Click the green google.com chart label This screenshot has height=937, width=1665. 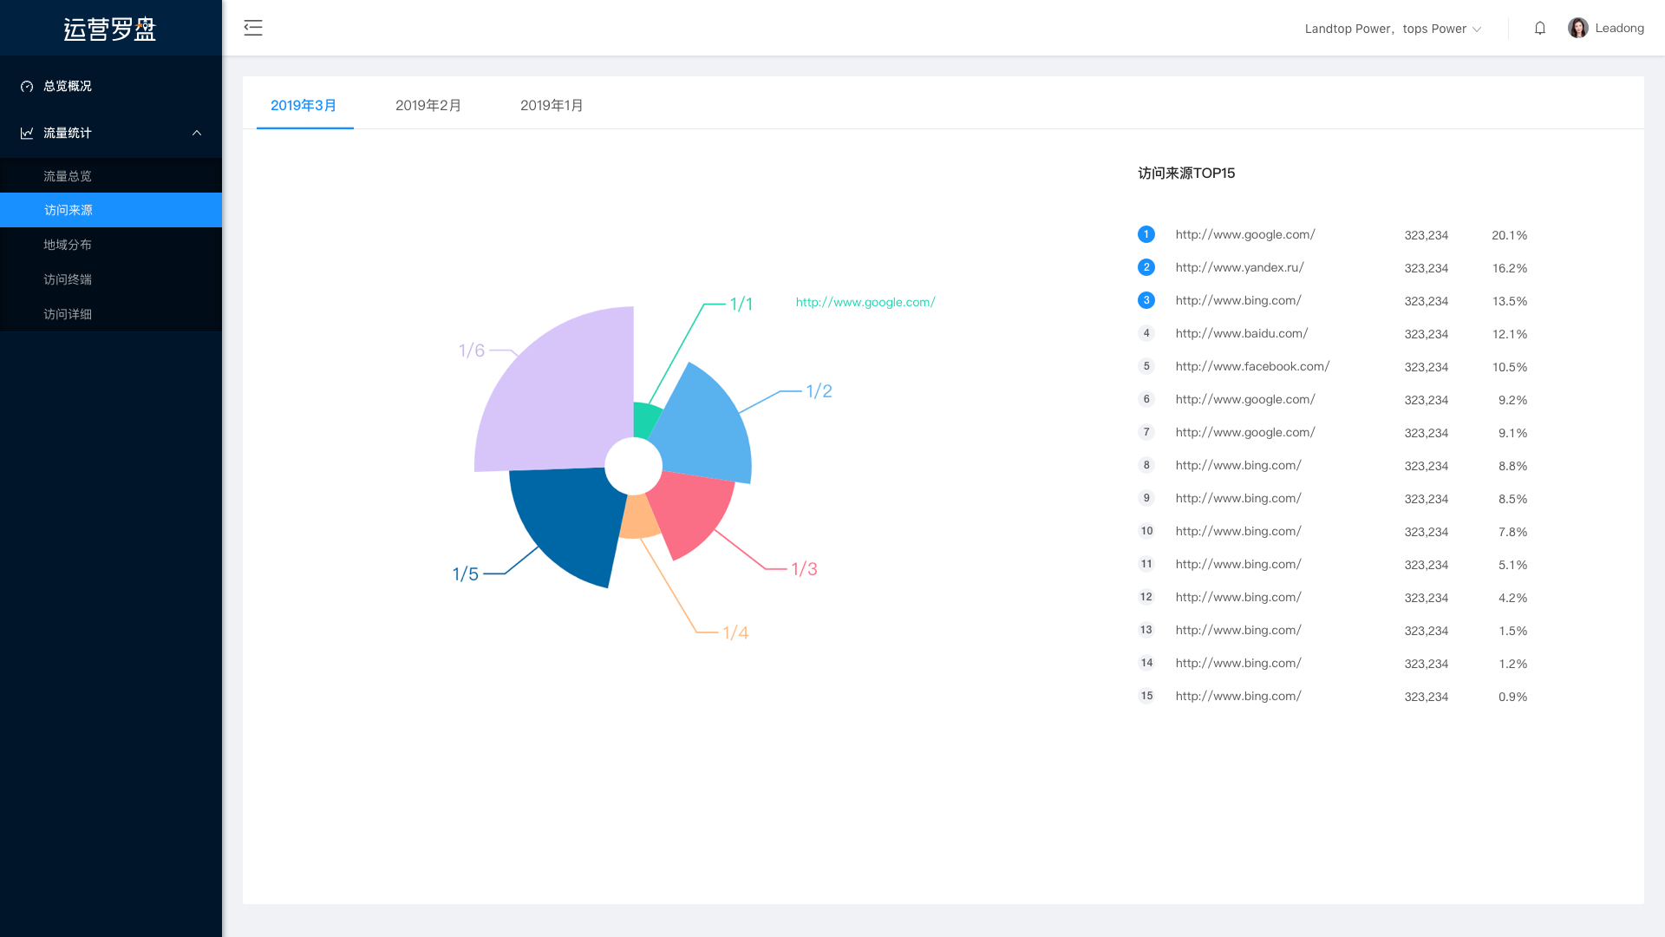(865, 302)
